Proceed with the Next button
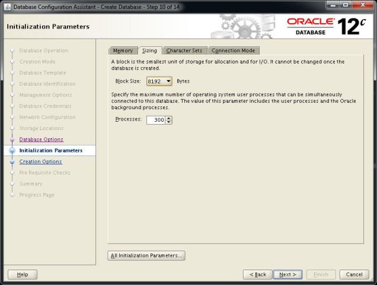 point(288,275)
